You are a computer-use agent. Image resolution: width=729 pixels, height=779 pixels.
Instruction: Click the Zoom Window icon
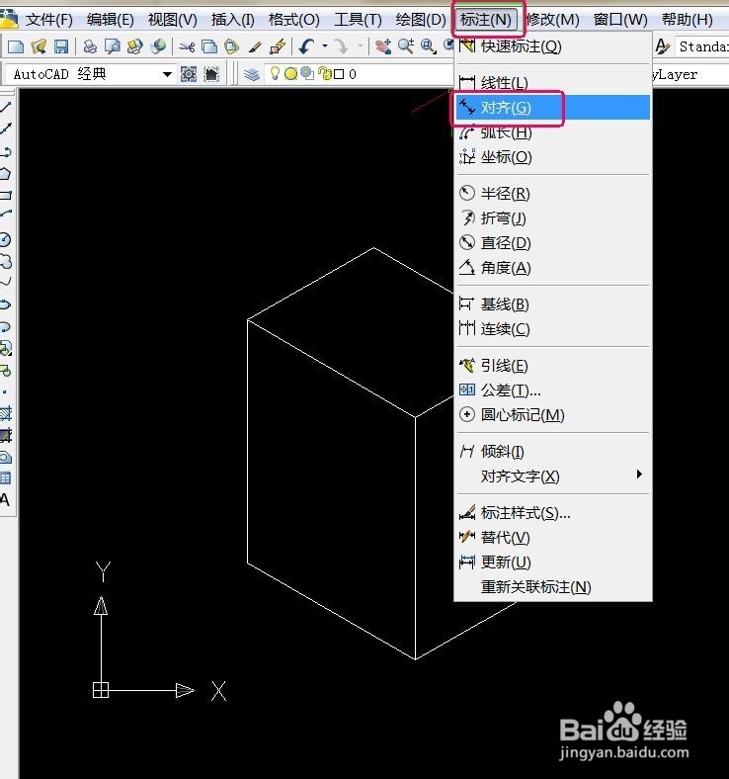[429, 46]
